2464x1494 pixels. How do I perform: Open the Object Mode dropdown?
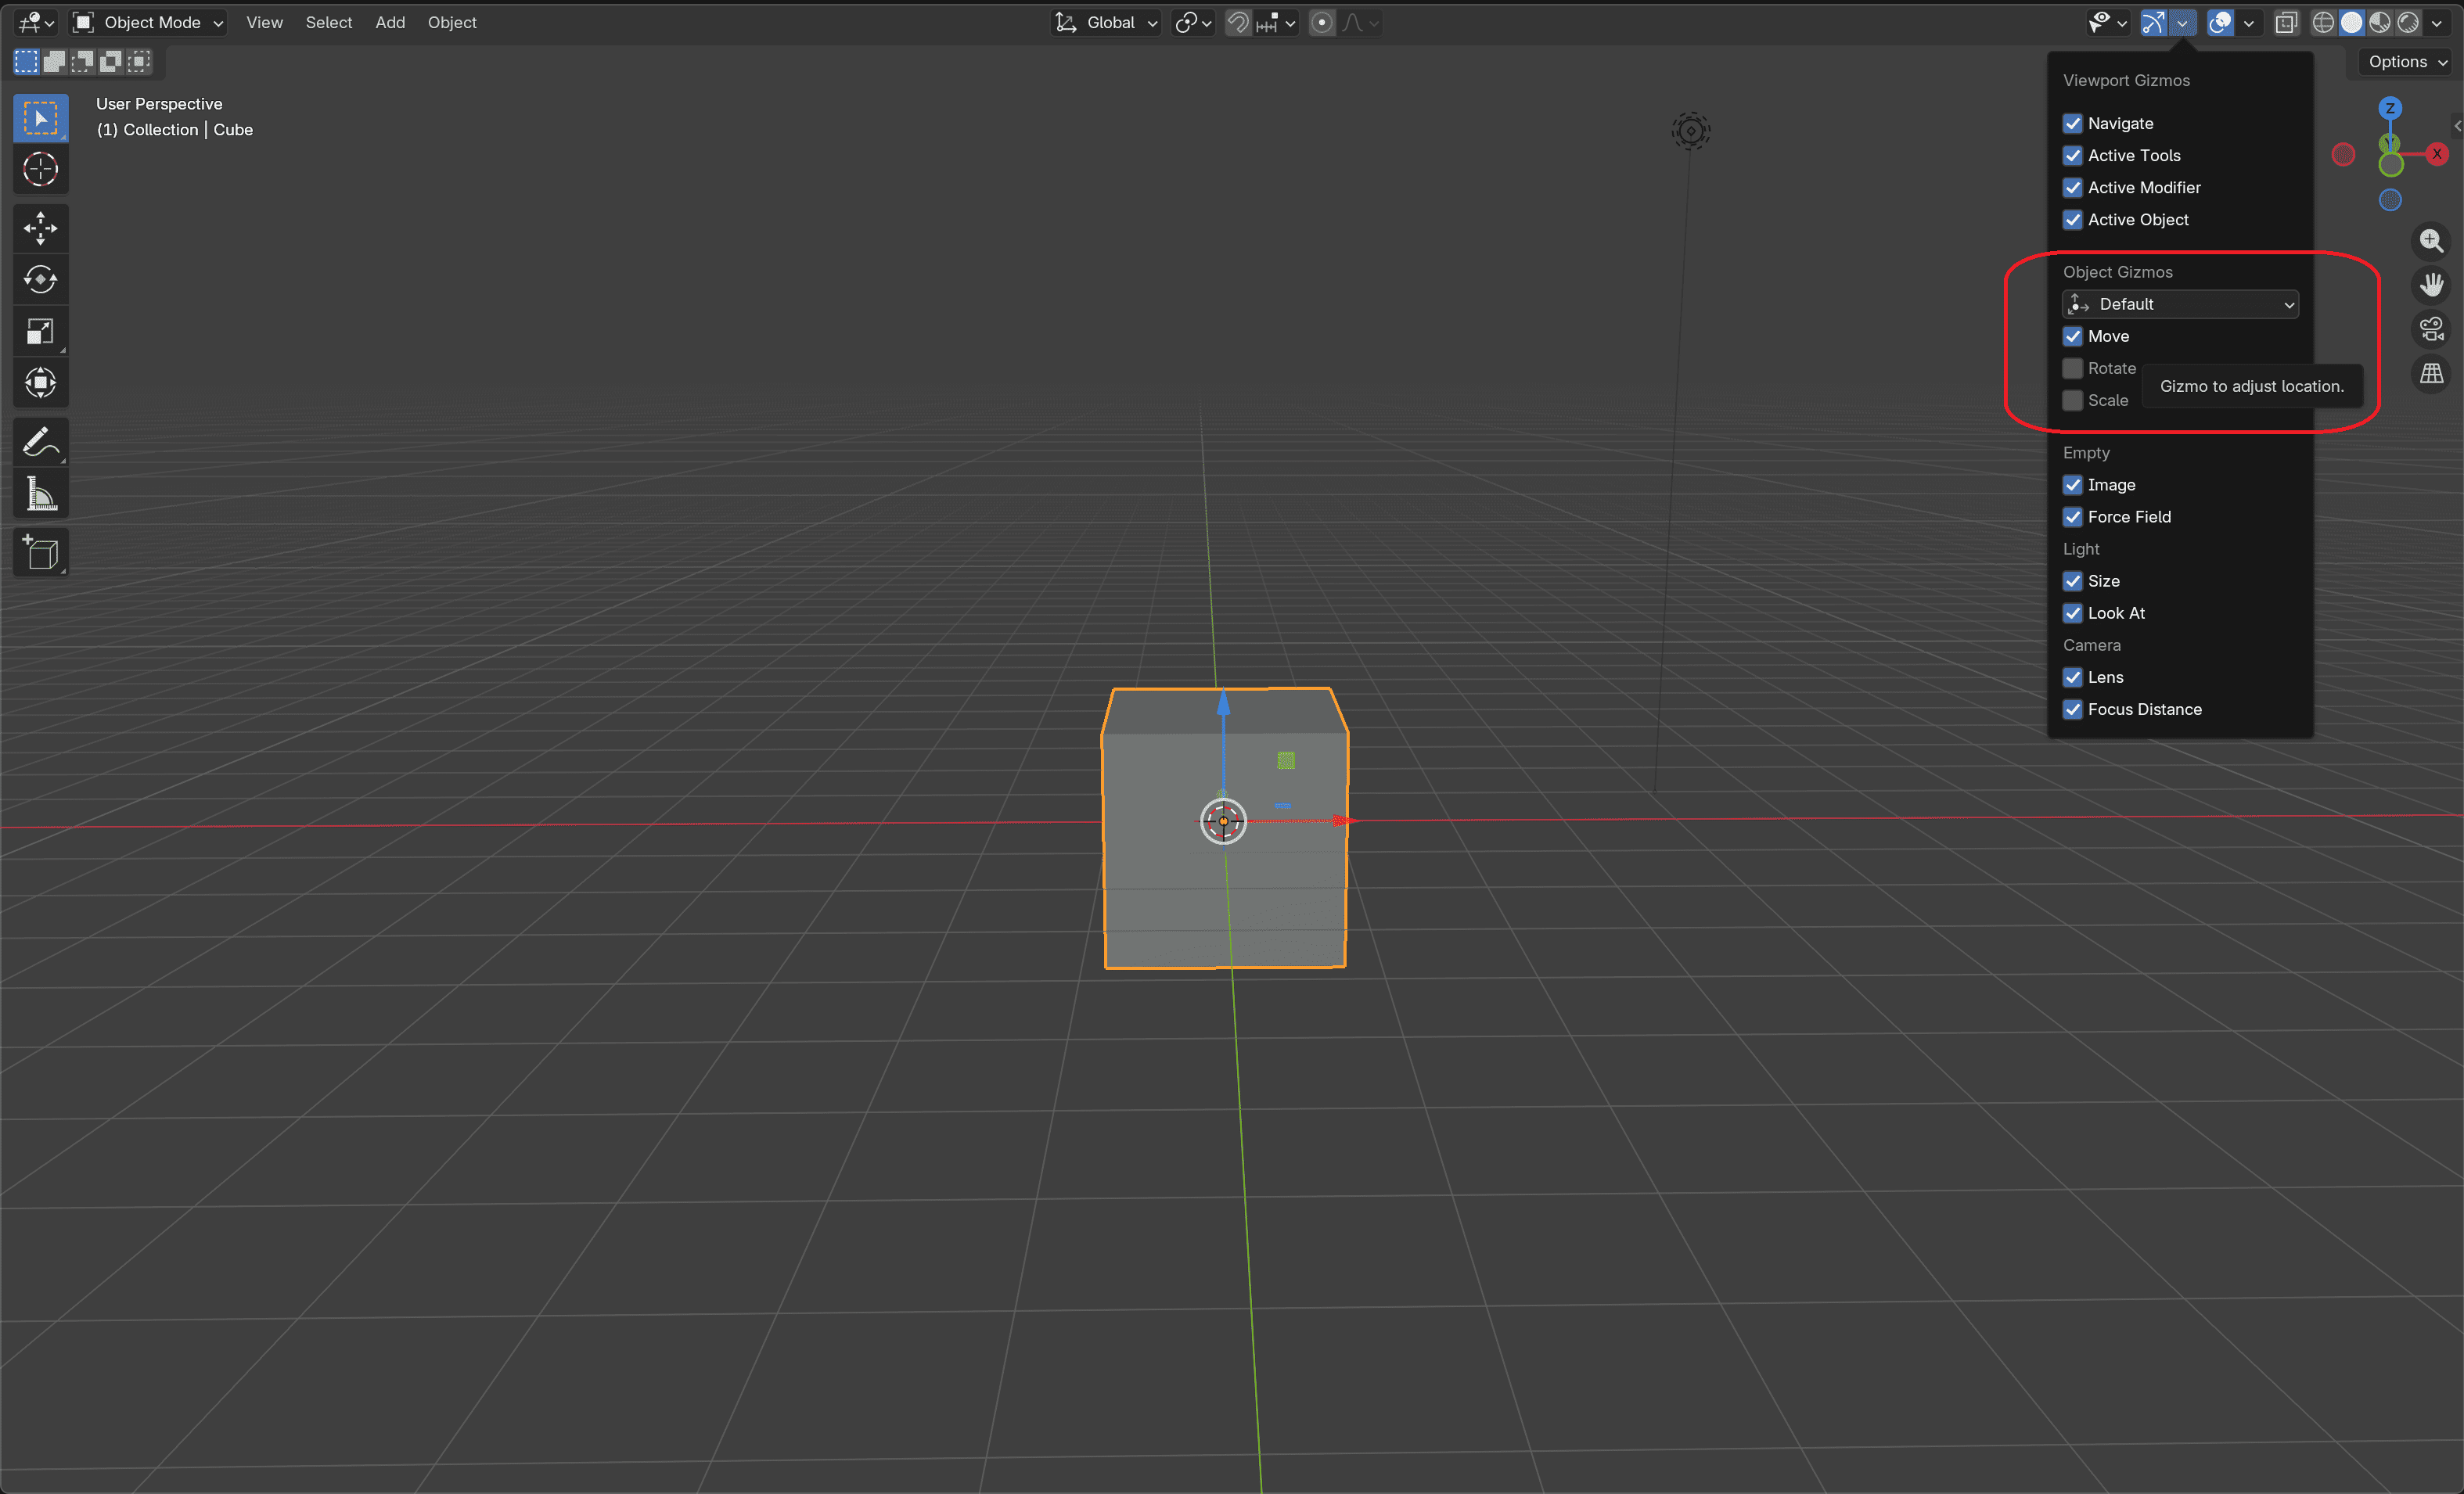click(148, 22)
